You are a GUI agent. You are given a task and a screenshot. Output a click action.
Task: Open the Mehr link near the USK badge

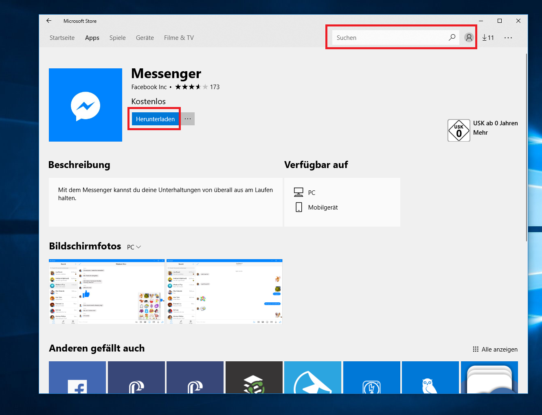tap(481, 132)
